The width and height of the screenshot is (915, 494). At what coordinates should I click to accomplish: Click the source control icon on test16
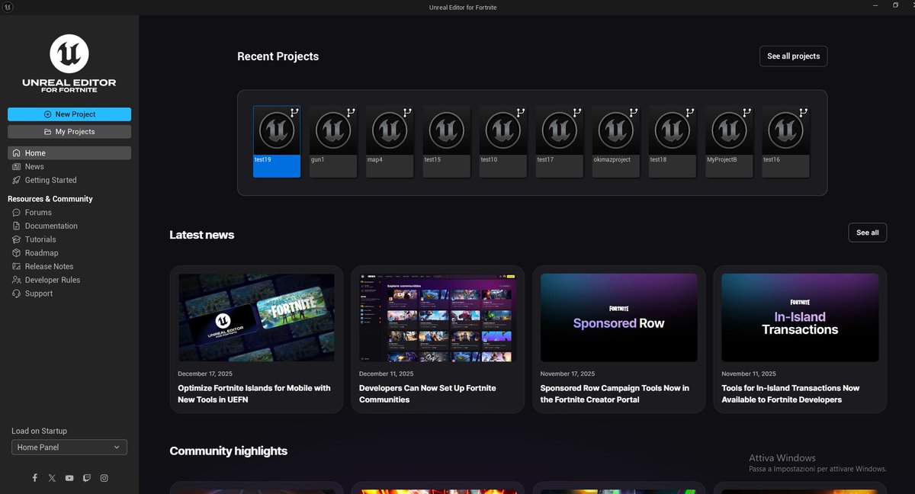[x=802, y=112]
